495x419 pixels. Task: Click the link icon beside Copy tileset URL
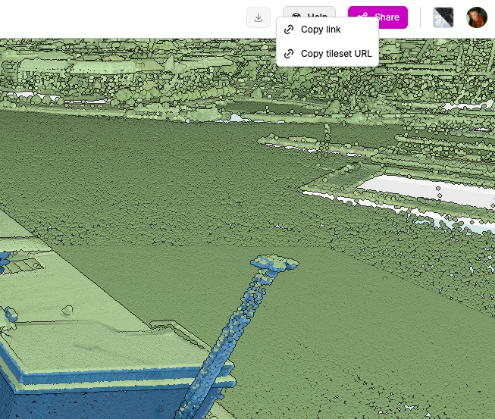pos(289,54)
